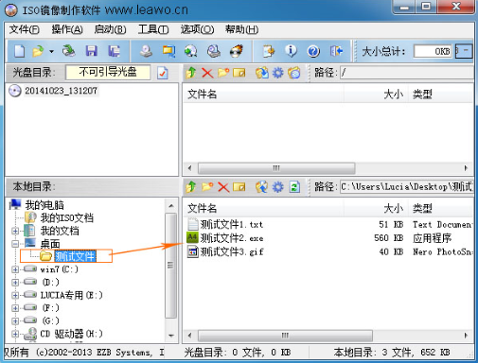
Task: Click Rename icon in local toolbar
Action: point(239,187)
